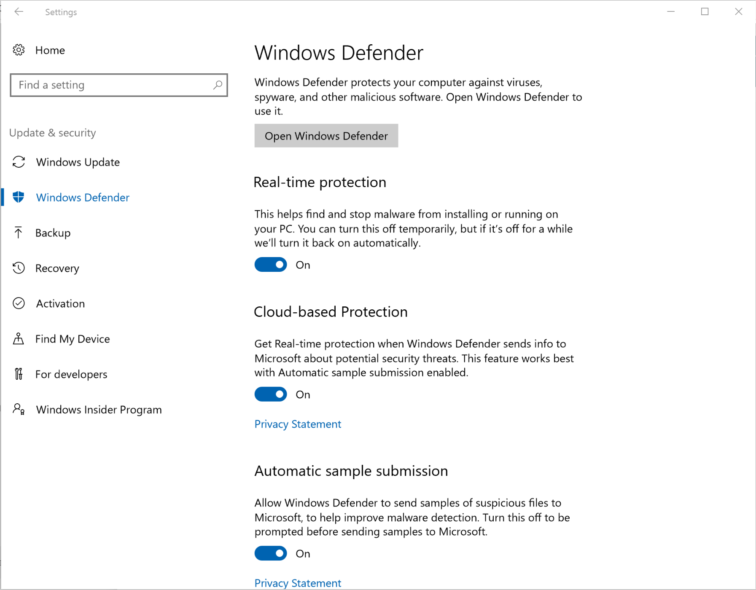Image resolution: width=756 pixels, height=590 pixels.
Task: Click the Home gear icon
Action: coord(19,50)
